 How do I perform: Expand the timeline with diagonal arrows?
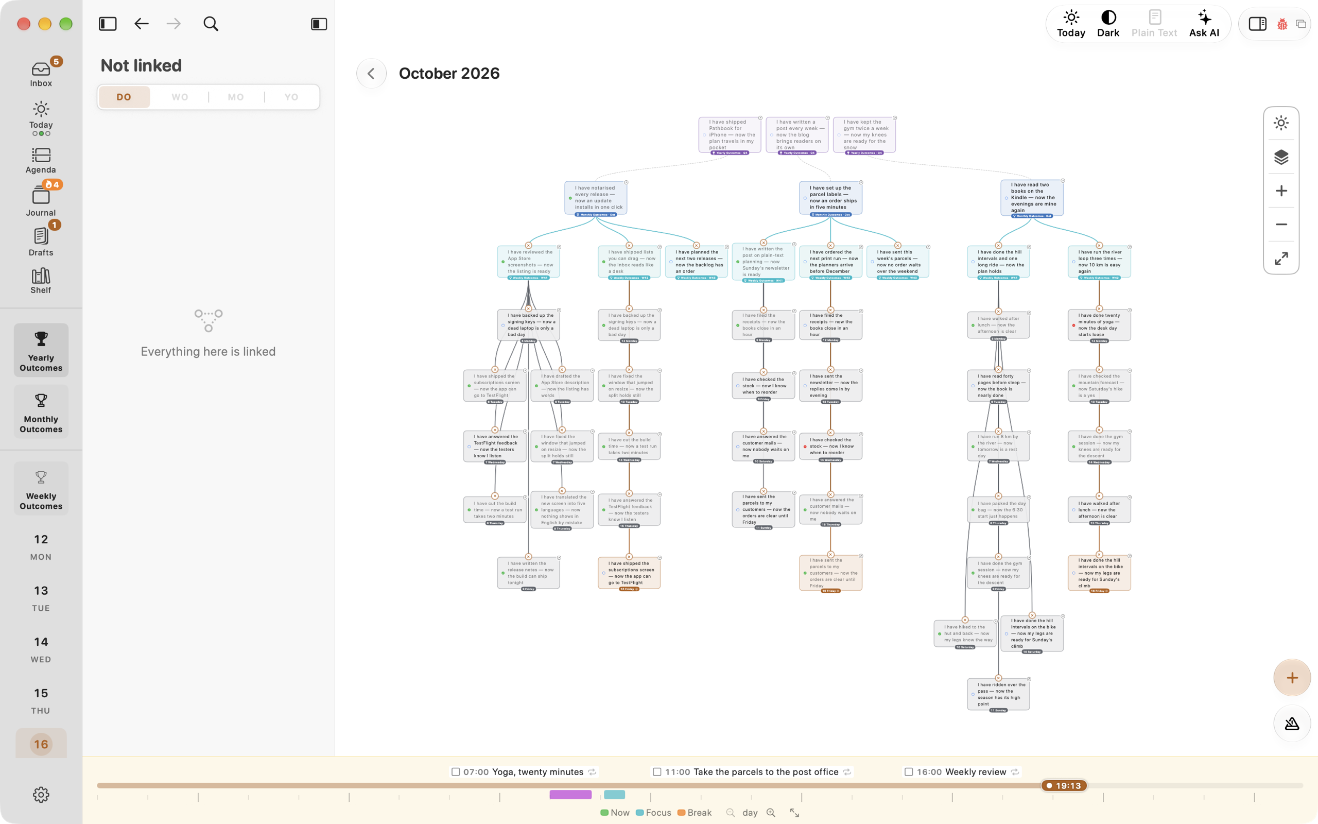point(794,813)
